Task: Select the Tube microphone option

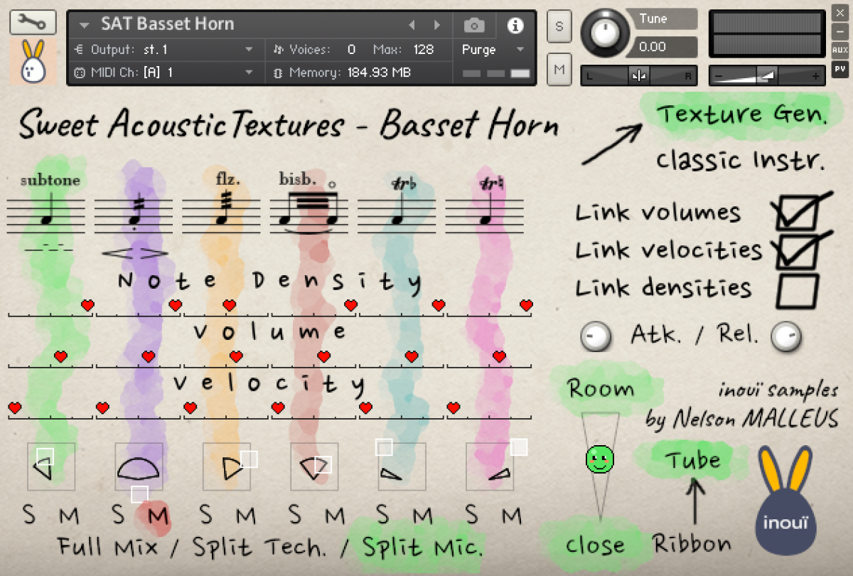Action: click(x=692, y=460)
